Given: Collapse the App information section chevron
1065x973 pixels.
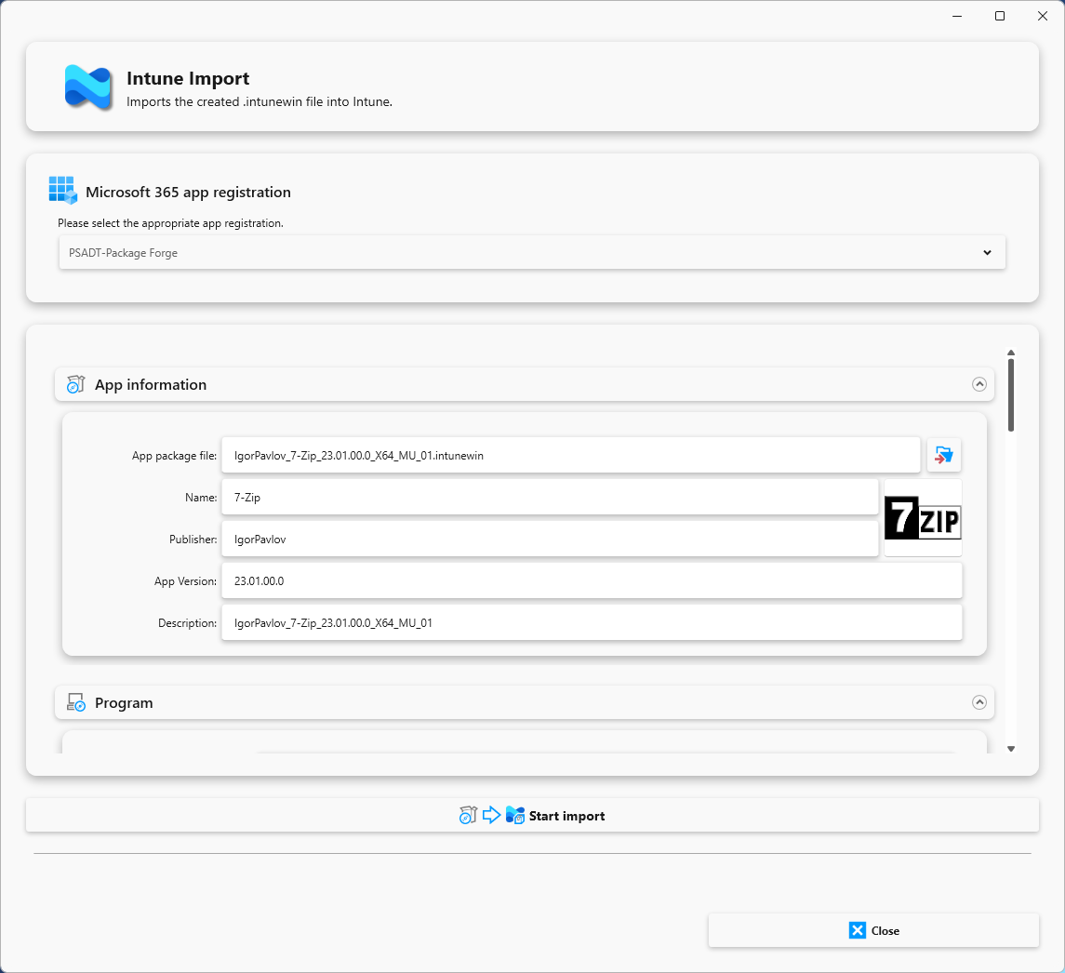Looking at the screenshot, I should 978,384.
